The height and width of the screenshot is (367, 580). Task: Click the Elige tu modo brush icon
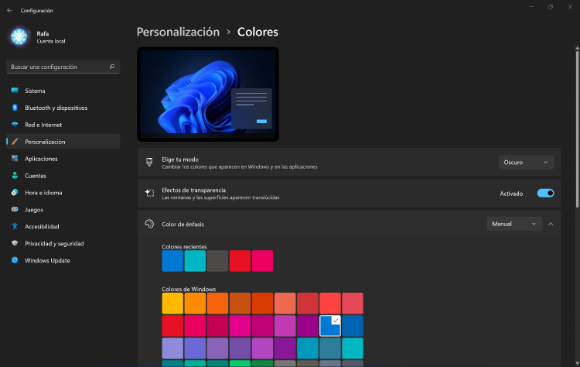[x=149, y=162]
